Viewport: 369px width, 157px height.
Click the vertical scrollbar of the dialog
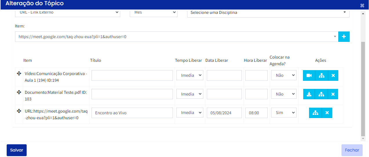point(363,87)
